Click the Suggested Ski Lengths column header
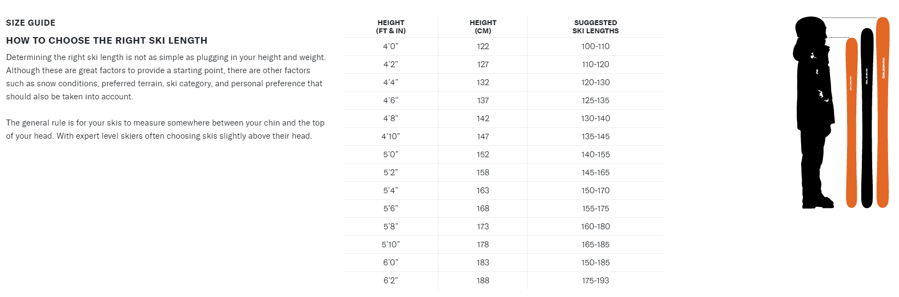899x297 pixels. pyautogui.click(x=596, y=27)
